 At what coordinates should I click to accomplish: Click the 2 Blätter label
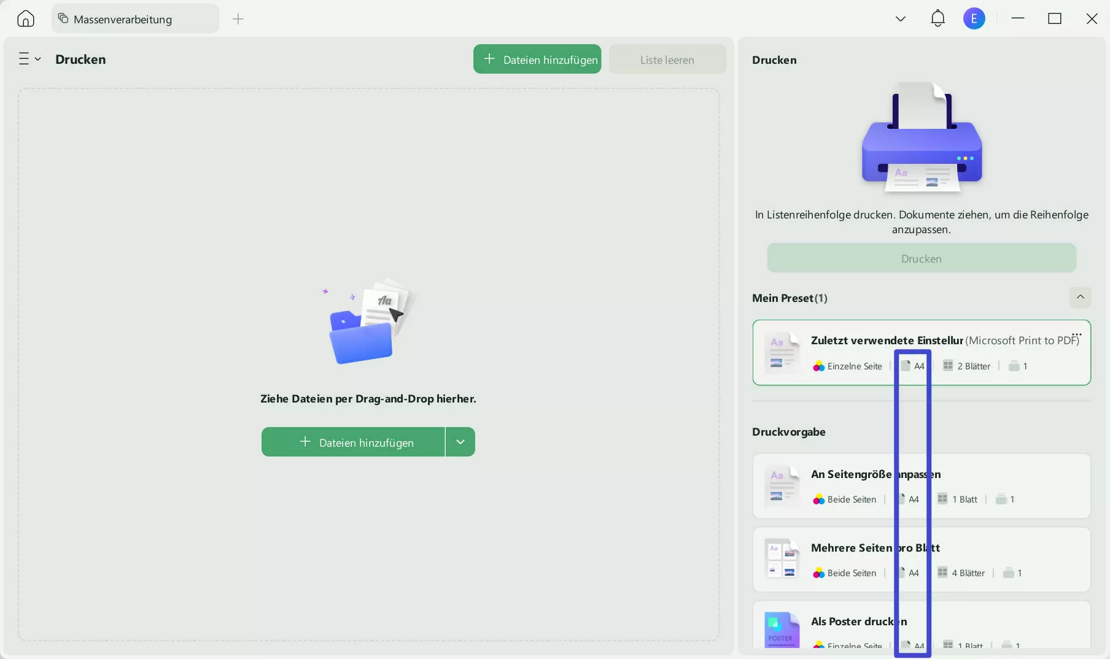[x=974, y=366]
